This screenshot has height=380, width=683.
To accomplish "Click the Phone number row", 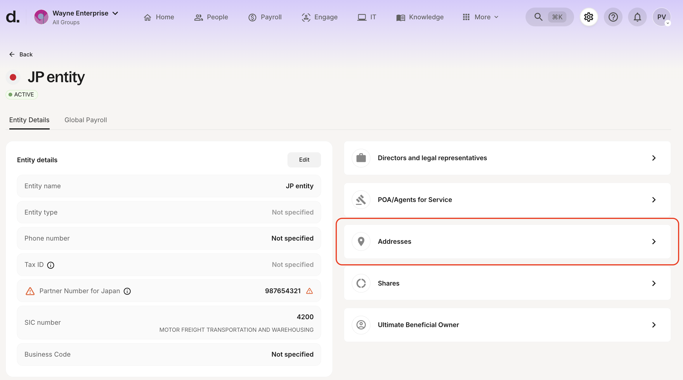I will (x=169, y=238).
